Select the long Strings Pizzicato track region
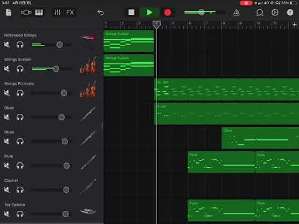 point(227,90)
